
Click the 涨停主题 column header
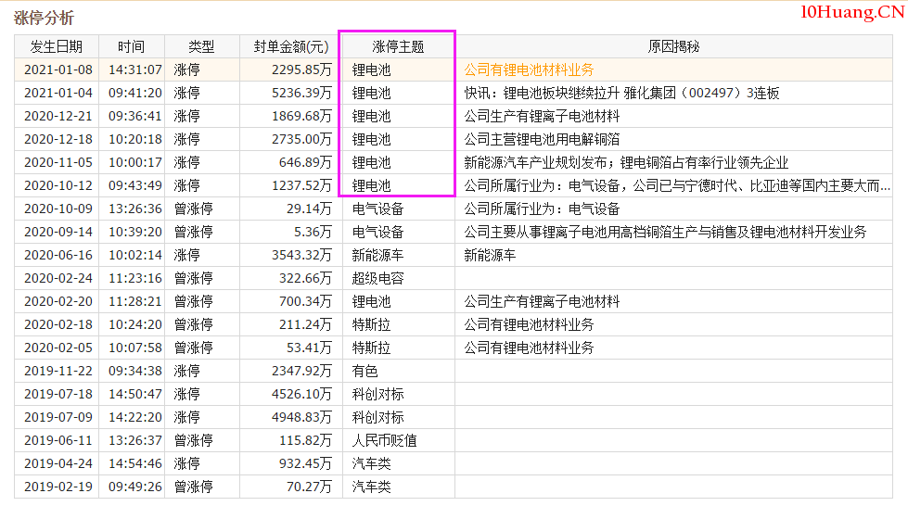[399, 47]
